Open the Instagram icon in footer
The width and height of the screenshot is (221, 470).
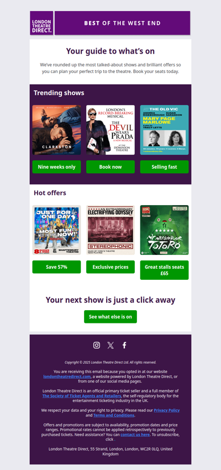[97, 345]
